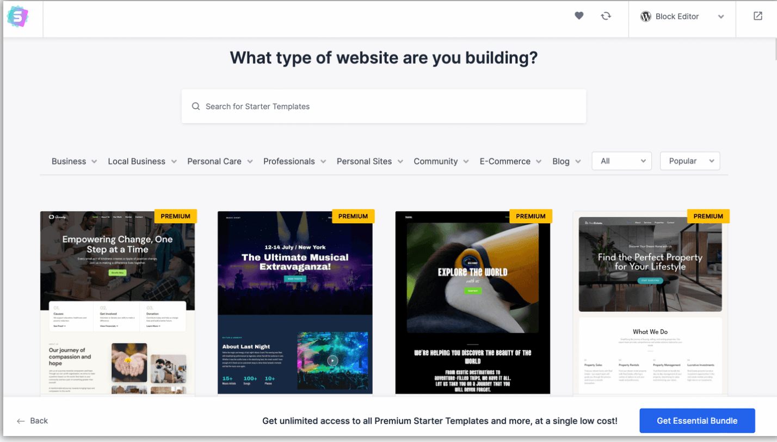The width and height of the screenshot is (777, 442).
Task: Expand the Local Business category menu
Action: [x=143, y=161]
